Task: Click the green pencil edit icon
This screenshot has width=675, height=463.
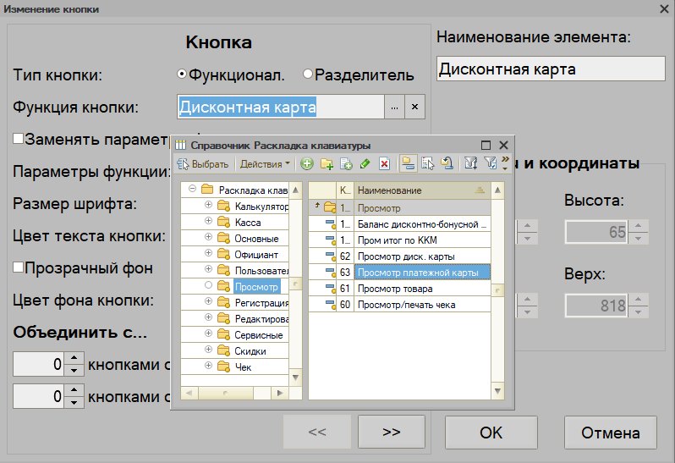Action: [x=365, y=163]
